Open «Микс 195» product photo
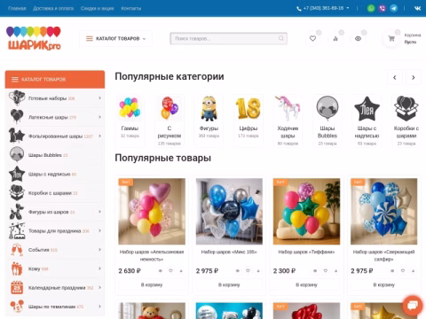 click(x=229, y=211)
